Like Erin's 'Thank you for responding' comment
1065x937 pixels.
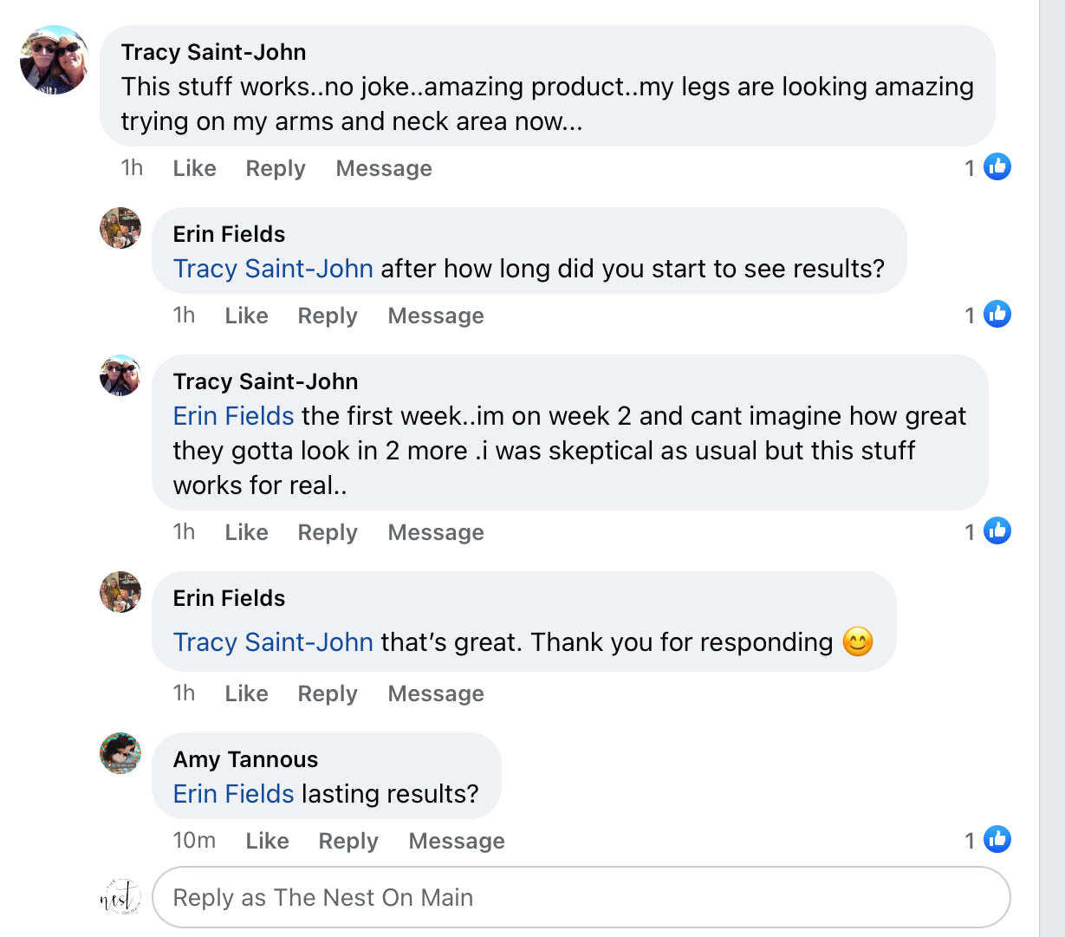coord(246,693)
